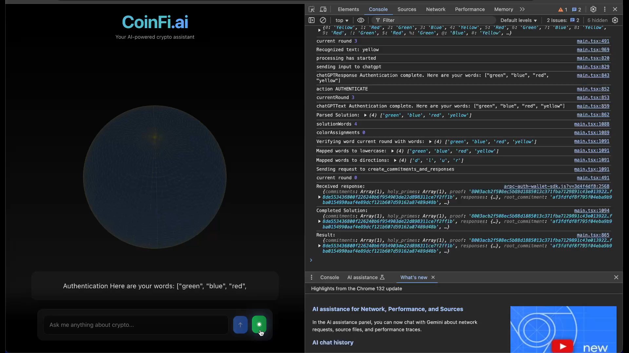This screenshot has width=629, height=353.
Task: Click the green microphone record button
Action: 259,325
